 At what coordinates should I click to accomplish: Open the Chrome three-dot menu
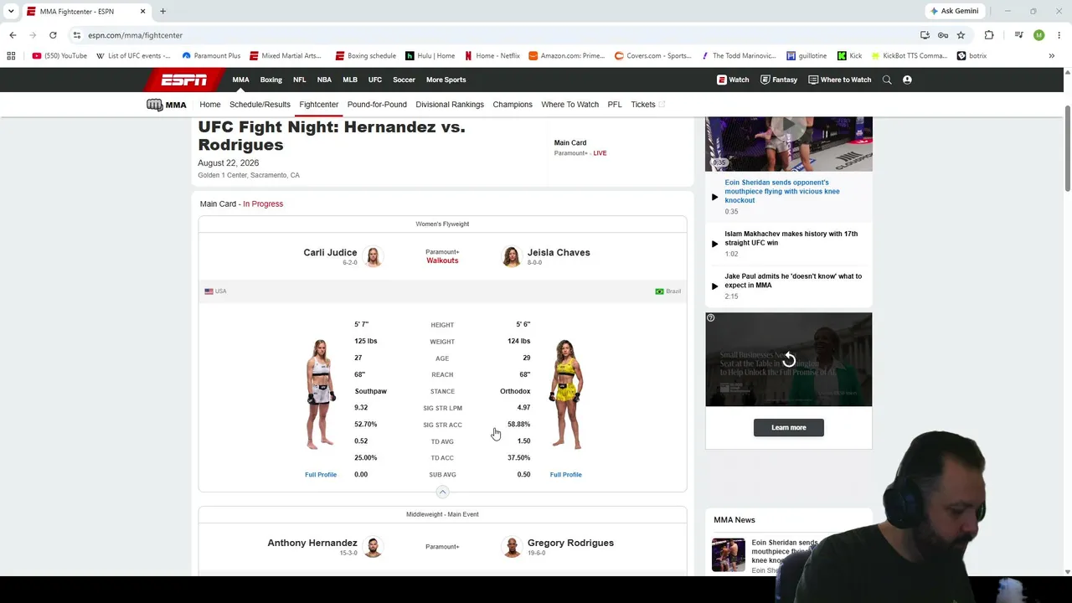coord(1059,35)
